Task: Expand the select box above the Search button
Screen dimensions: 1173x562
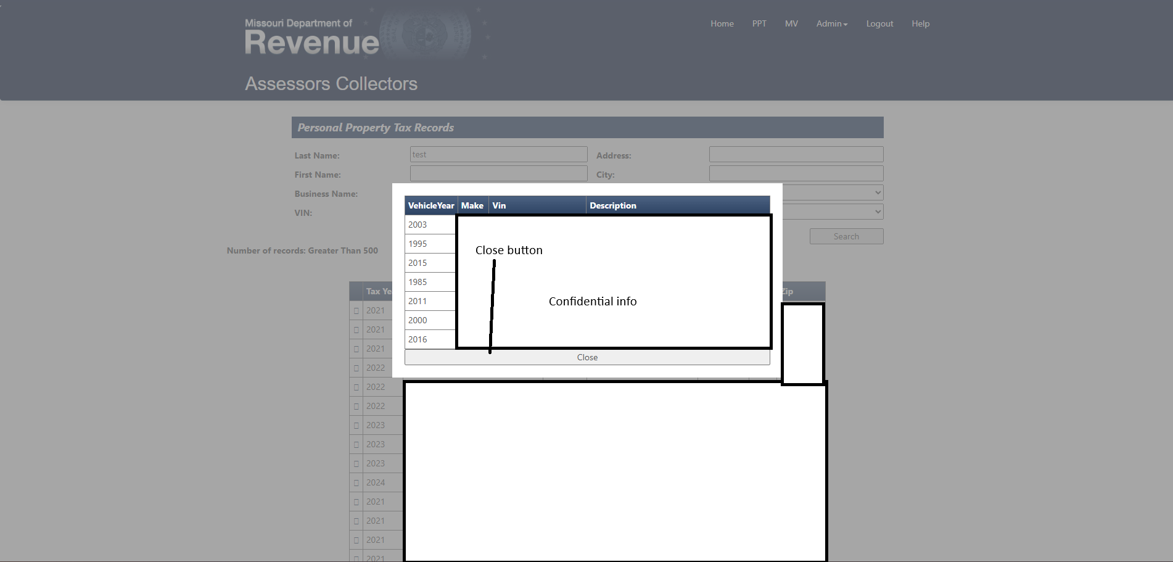Action: [833, 212]
